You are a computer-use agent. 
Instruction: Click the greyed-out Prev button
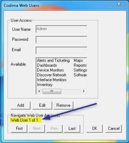tap(54, 128)
